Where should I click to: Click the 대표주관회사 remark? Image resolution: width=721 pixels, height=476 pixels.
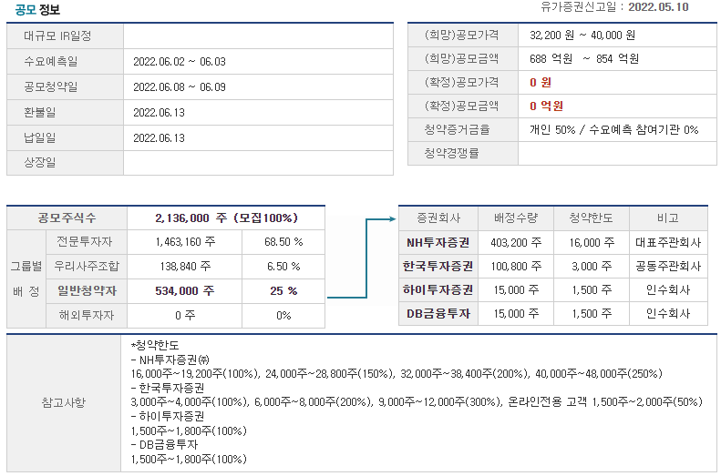668,242
